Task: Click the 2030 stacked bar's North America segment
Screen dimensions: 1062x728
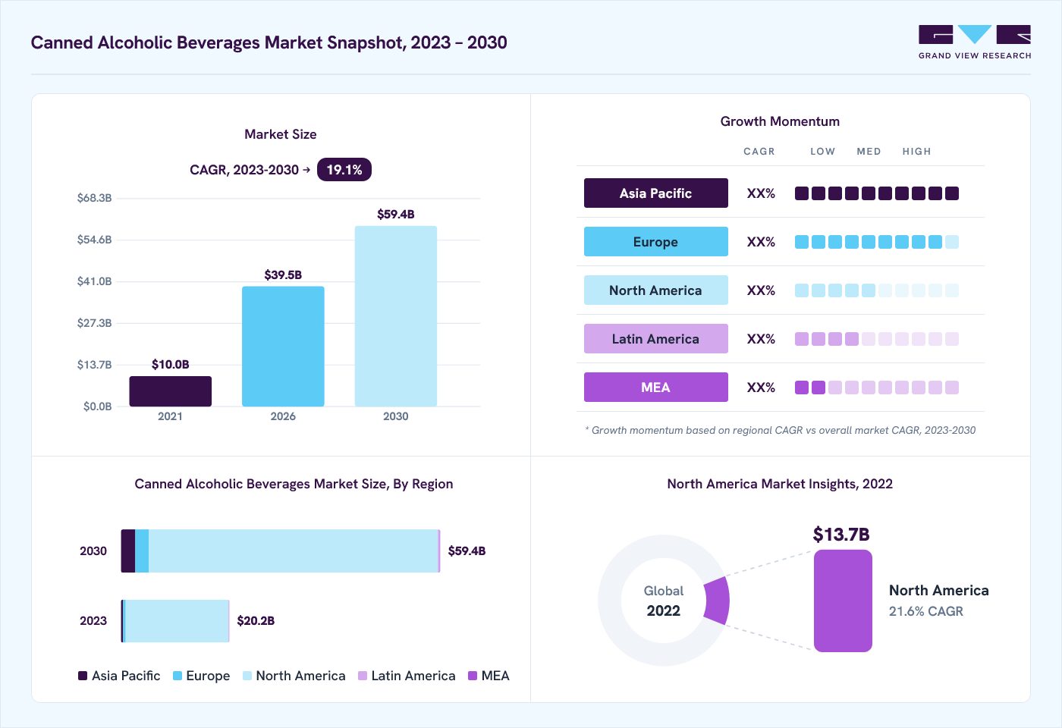Action: click(x=294, y=551)
